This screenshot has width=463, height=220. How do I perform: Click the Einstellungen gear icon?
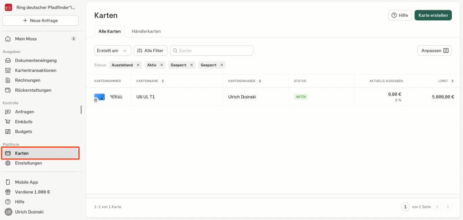click(x=8, y=163)
